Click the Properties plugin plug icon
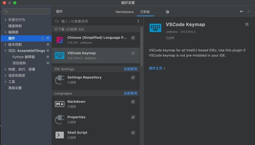Screen dimensions: 255x145 pos(59,119)
